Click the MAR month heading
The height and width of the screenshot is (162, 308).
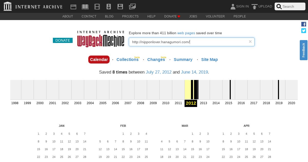pos(185,126)
